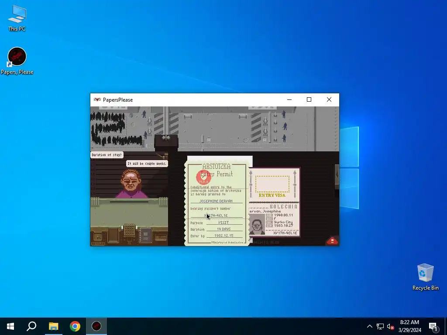Viewport: 447px width, 335px height.
Task: Click the red inspect mode alert button
Action: click(332, 241)
